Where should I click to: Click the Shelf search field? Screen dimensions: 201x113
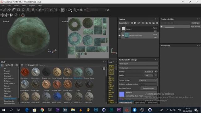pos(72,65)
